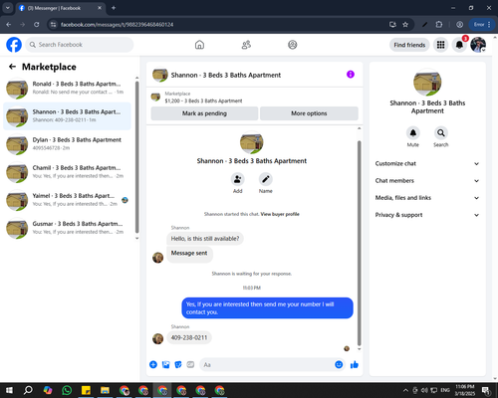The width and height of the screenshot is (498, 398).
Task: Open the volume control in system tray
Action: tap(424, 390)
